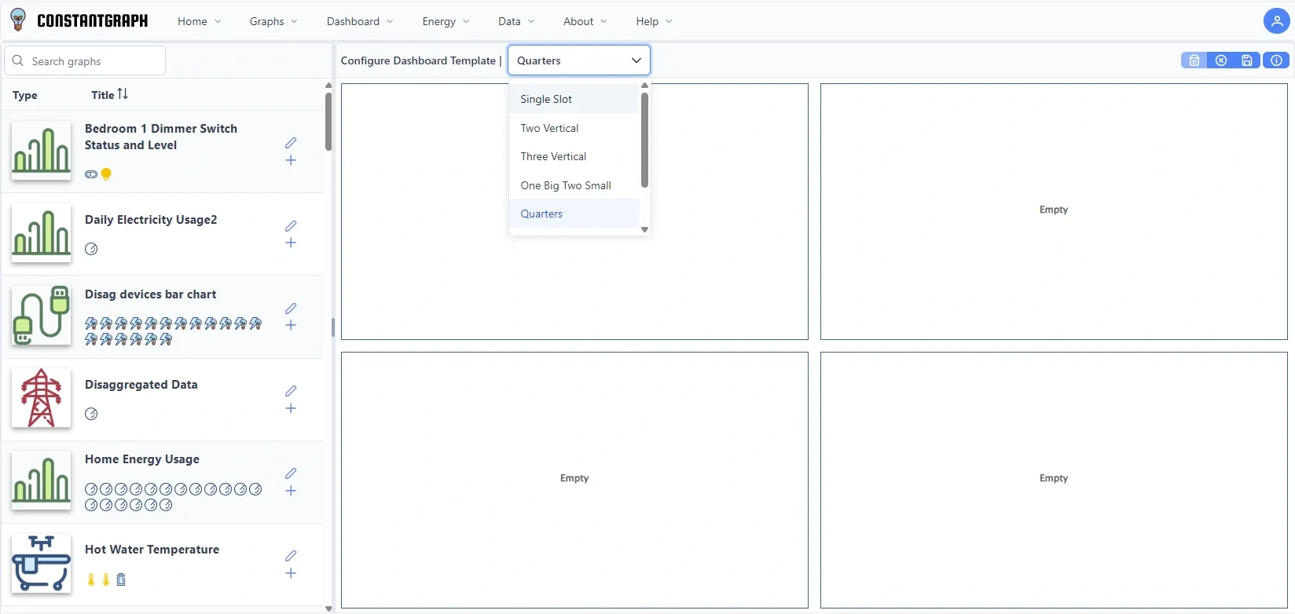Add Daily Electricity Usage2 to the dashboard
The height and width of the screenshot is (614, 1295).
291,243
